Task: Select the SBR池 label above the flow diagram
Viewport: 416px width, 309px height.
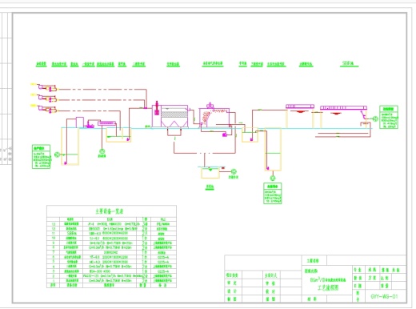Action: click(x=348, y=63)
